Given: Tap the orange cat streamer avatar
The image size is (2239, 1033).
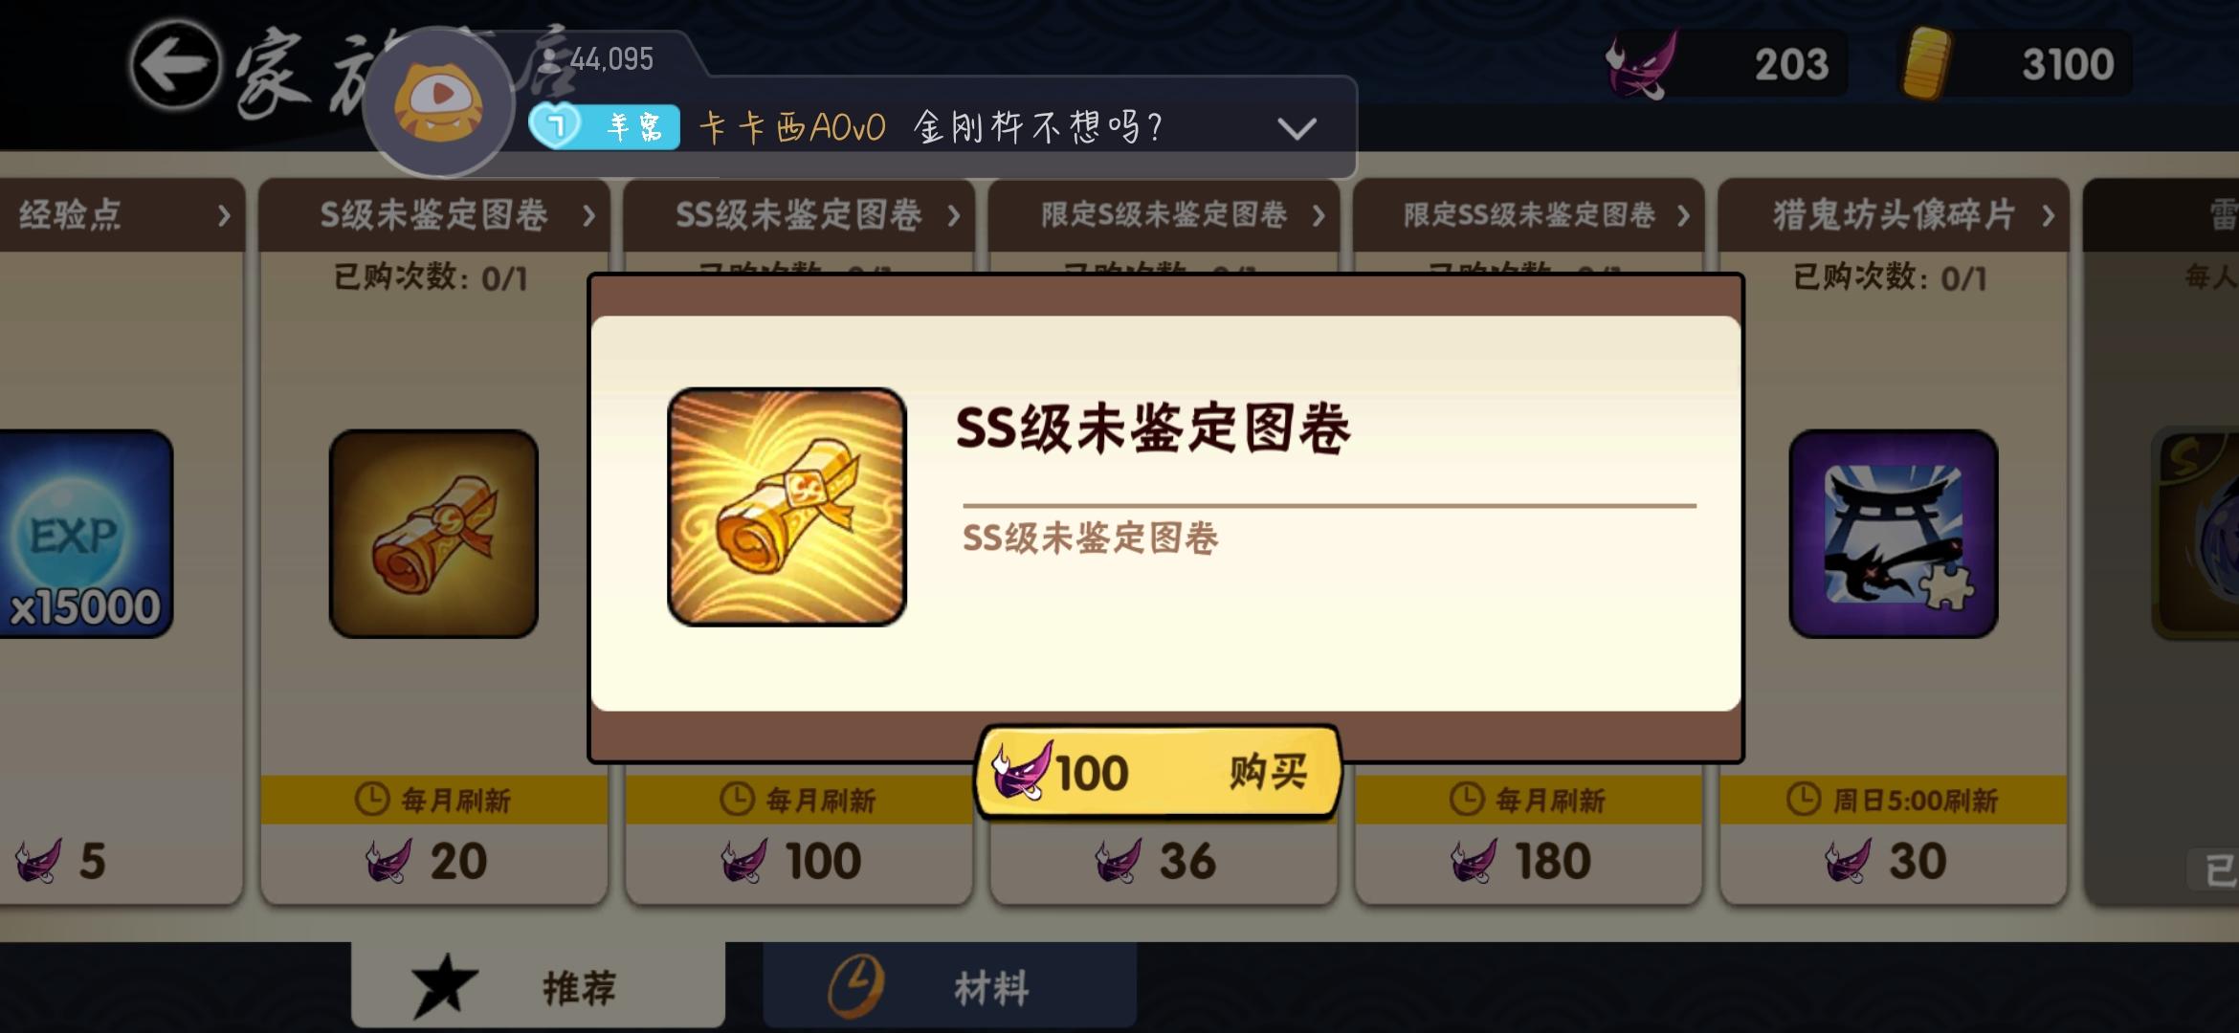Looking at the screenshot, I should point(439,103).
